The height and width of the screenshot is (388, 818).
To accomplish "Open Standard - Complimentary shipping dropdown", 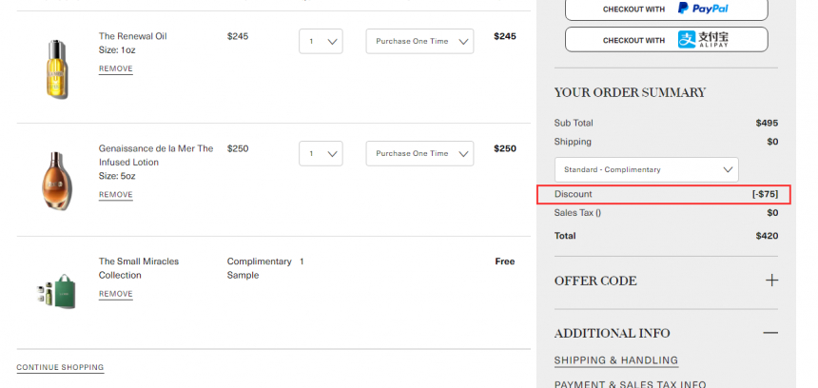I will coord(647,169).
